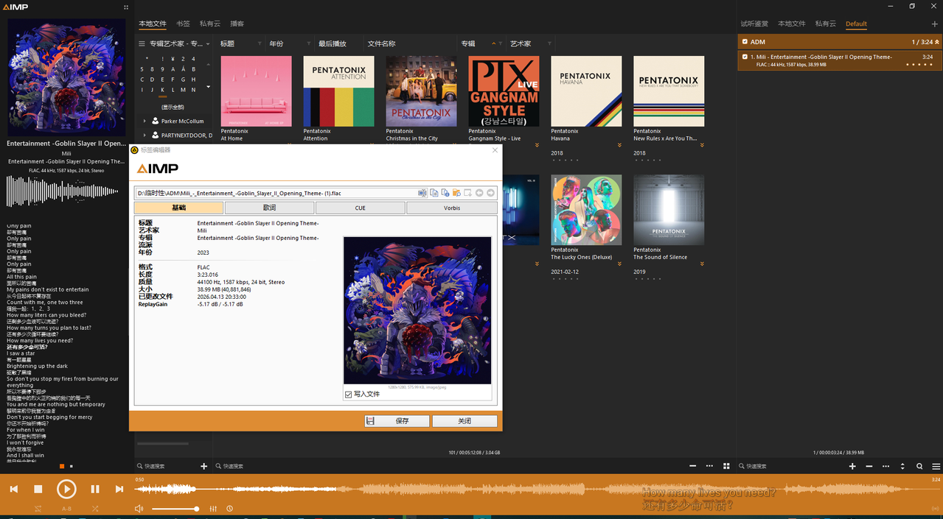
Task: Select the Default playlist tab
Action: [x=856, y=24]
